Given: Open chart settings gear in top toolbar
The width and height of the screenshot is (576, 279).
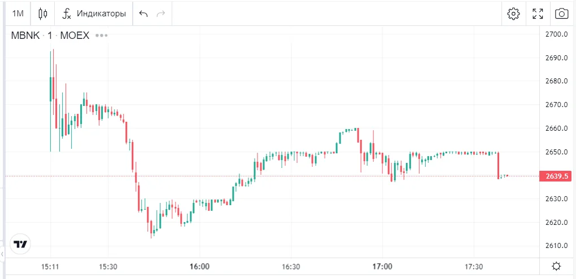Looking at the screenshot, I should 513,14.
